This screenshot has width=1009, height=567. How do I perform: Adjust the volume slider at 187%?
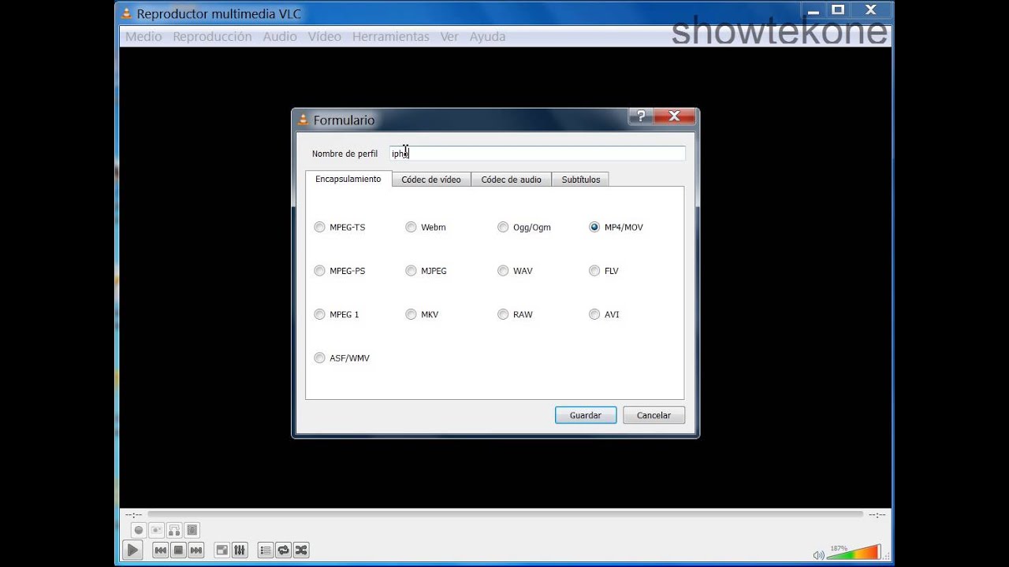point(854,552)
